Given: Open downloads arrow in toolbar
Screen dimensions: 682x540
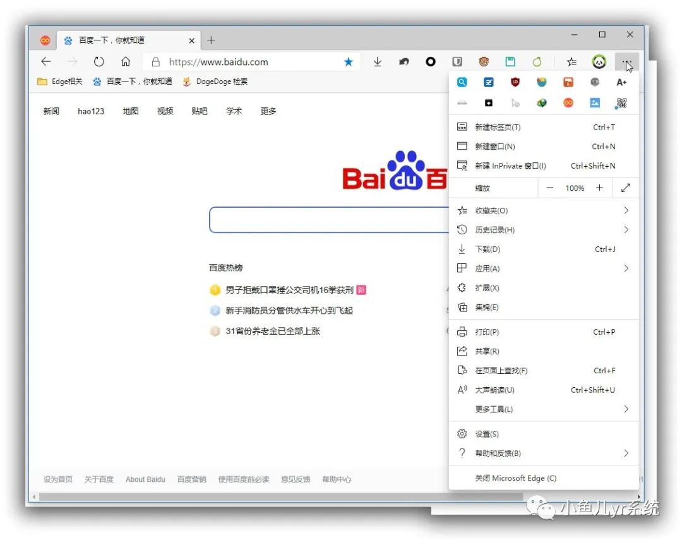Looking at the screenshot, I should [x=378, y=62].
